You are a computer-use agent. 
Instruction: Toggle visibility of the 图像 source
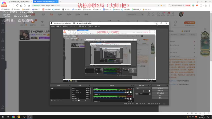(87, 95)
